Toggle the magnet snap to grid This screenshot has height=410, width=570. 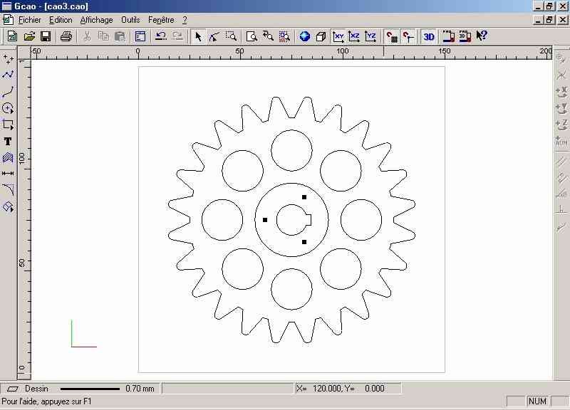point(391,36)
